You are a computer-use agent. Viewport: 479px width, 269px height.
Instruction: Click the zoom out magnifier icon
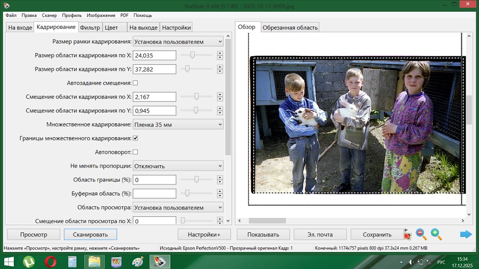click(421, 234)
